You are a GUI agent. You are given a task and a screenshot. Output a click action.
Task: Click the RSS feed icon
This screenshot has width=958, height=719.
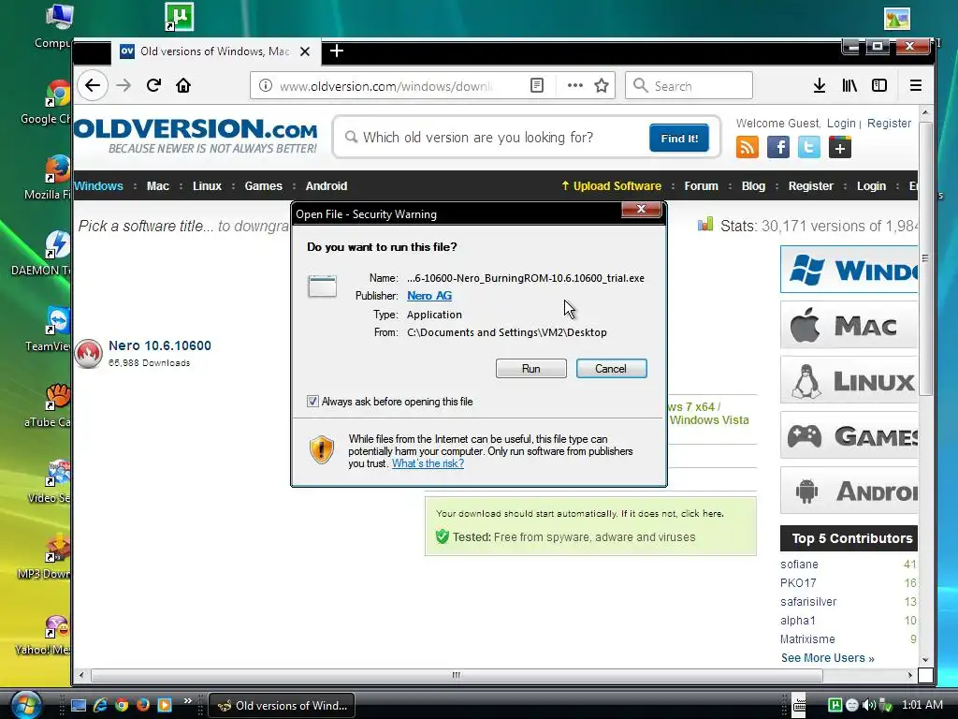pos(748,147)
